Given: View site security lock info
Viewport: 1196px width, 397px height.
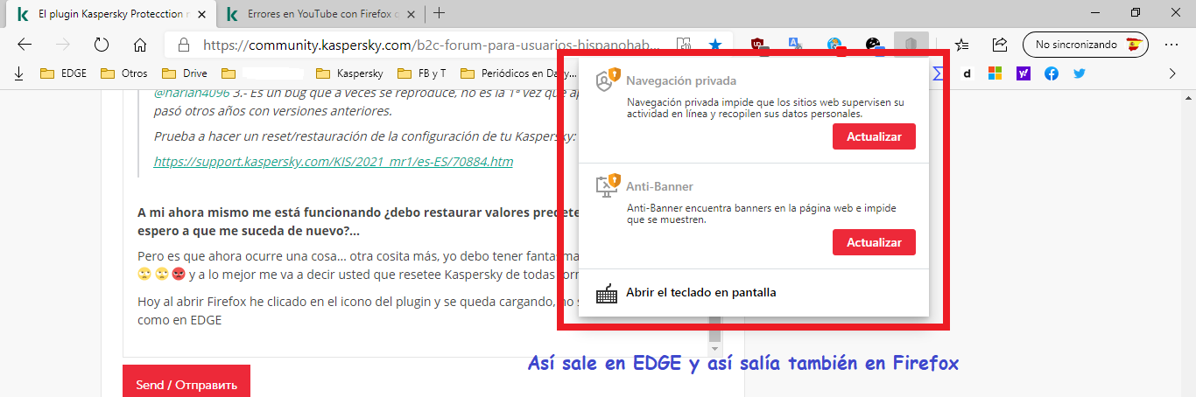Looking at the screenshot, I should coord(183,45).
